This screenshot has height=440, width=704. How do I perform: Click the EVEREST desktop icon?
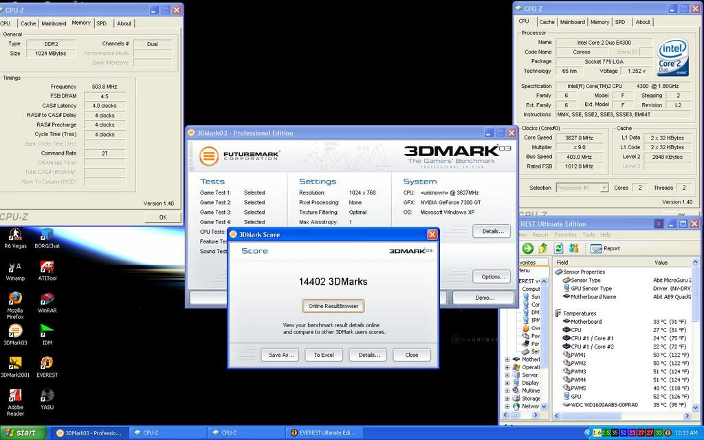47,367
